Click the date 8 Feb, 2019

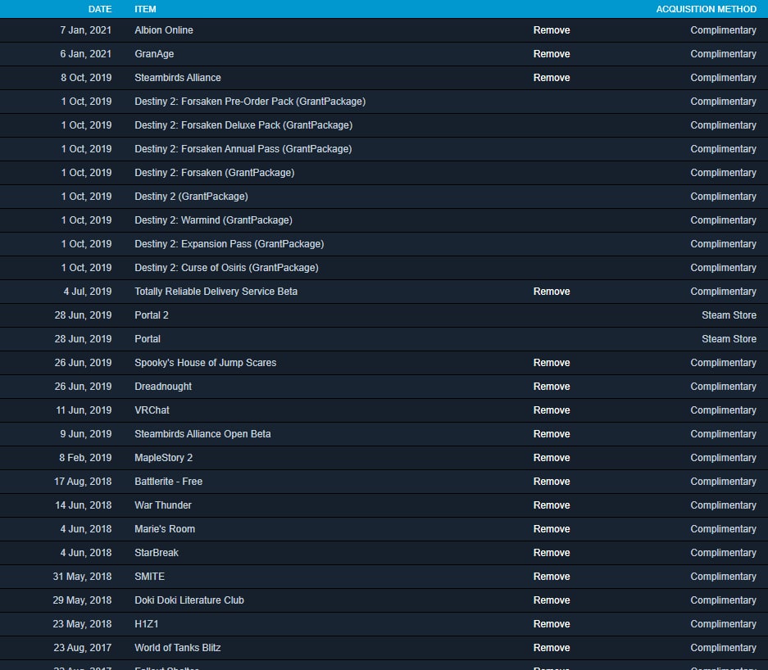coord(85,458)
